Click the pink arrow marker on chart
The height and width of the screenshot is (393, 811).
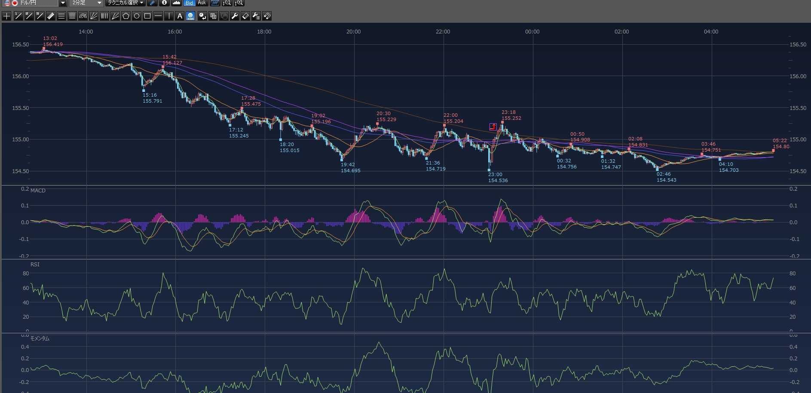(x=493, y=127)
